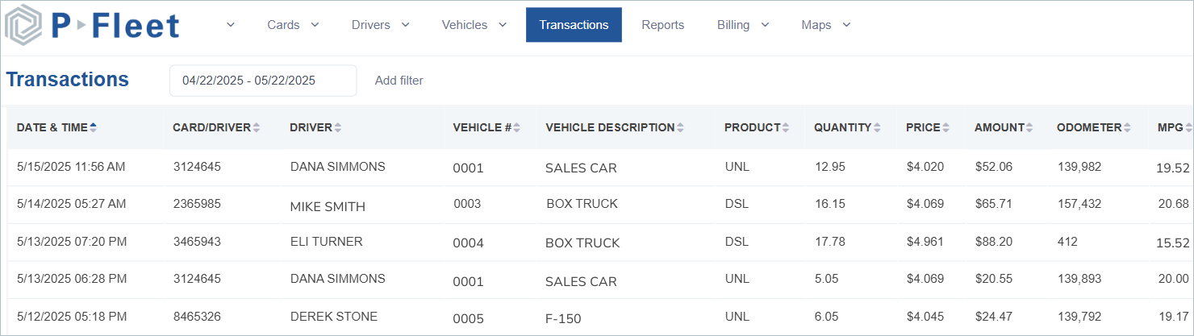
Task: Sort by Driver column icon
Action: 338,127
